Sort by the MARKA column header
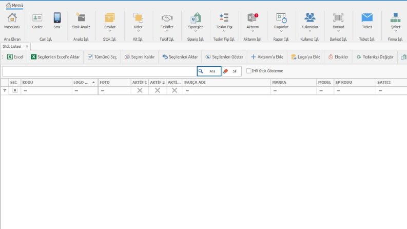The height and width of the screenshot is (229, 407). tap(294, 82)
